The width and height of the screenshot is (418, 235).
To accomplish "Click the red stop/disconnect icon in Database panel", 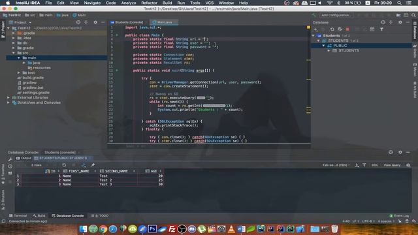I will [x=347, y=29].
